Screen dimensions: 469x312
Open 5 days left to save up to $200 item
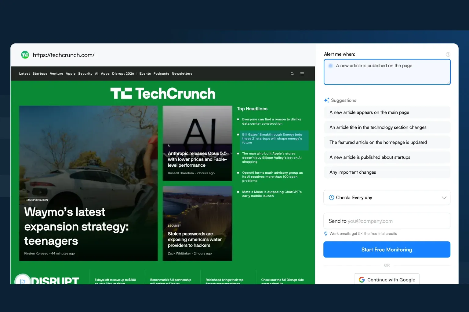pyautogui.click(x=115, y=281)
